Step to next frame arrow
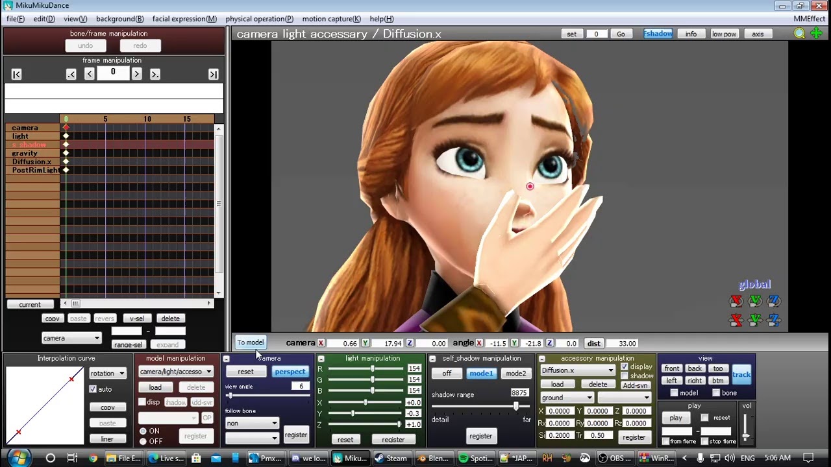 click(x=136, y=74)
